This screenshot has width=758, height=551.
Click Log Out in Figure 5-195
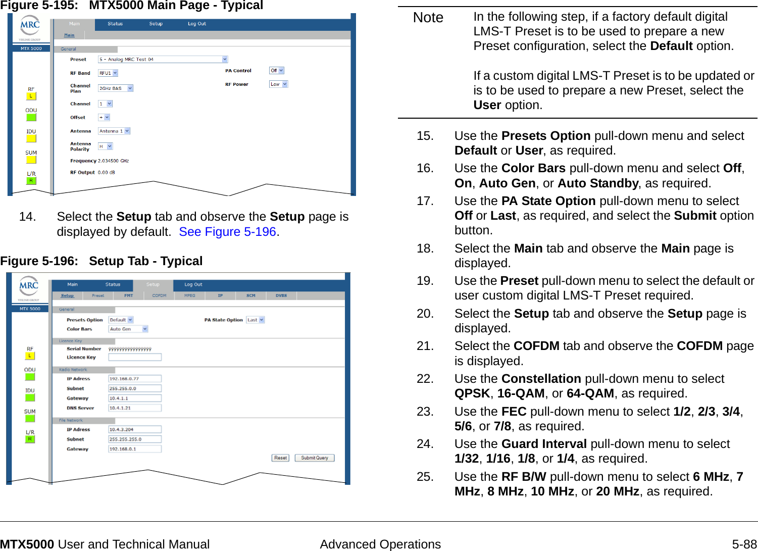(197, 24)
